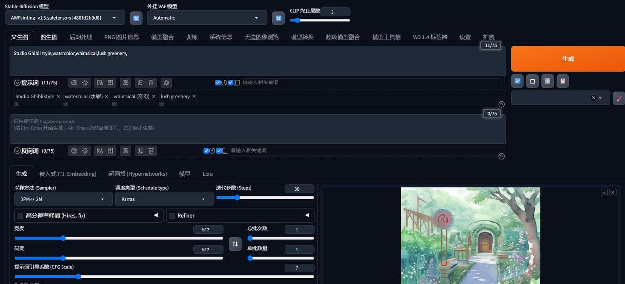
Task: Click the orange 生成 generate button
Action: tap(568, 58)
